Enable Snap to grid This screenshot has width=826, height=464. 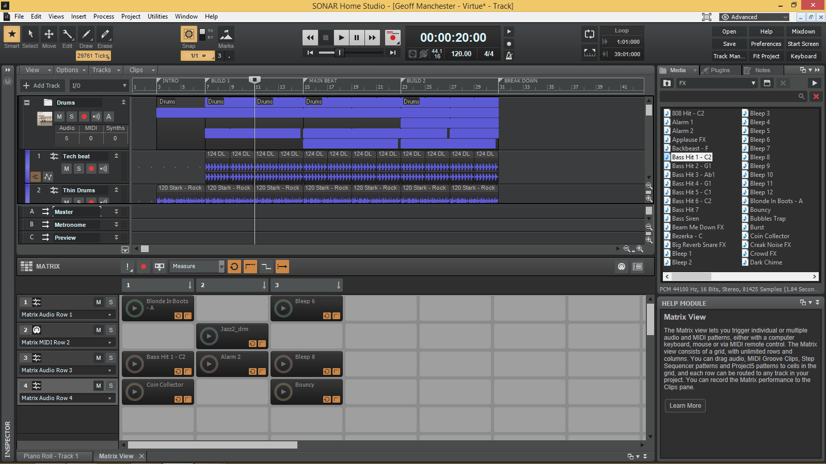click(x=188, y=35)
